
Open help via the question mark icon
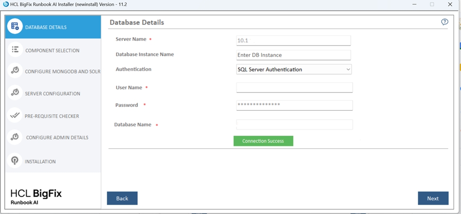(x=445, y=22)
